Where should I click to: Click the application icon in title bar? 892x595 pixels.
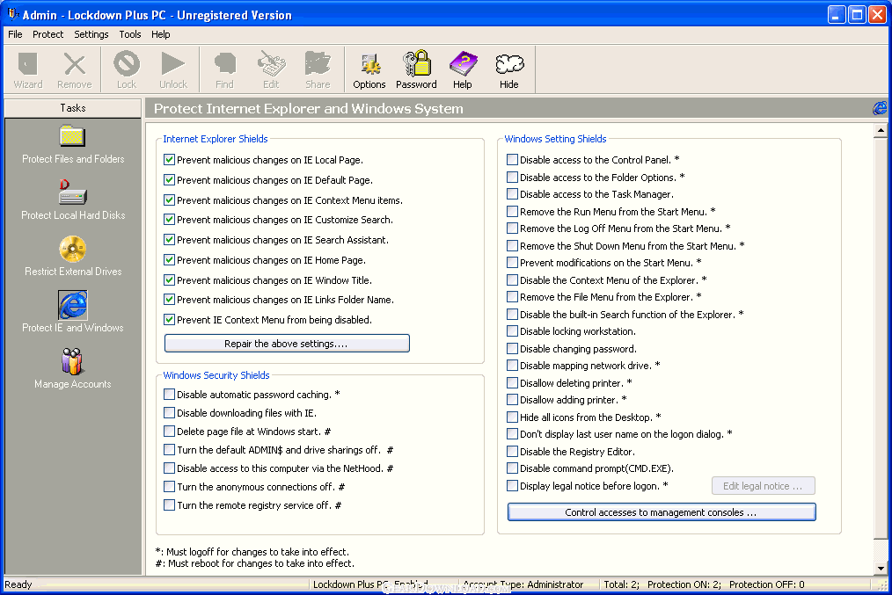(12, 14)
